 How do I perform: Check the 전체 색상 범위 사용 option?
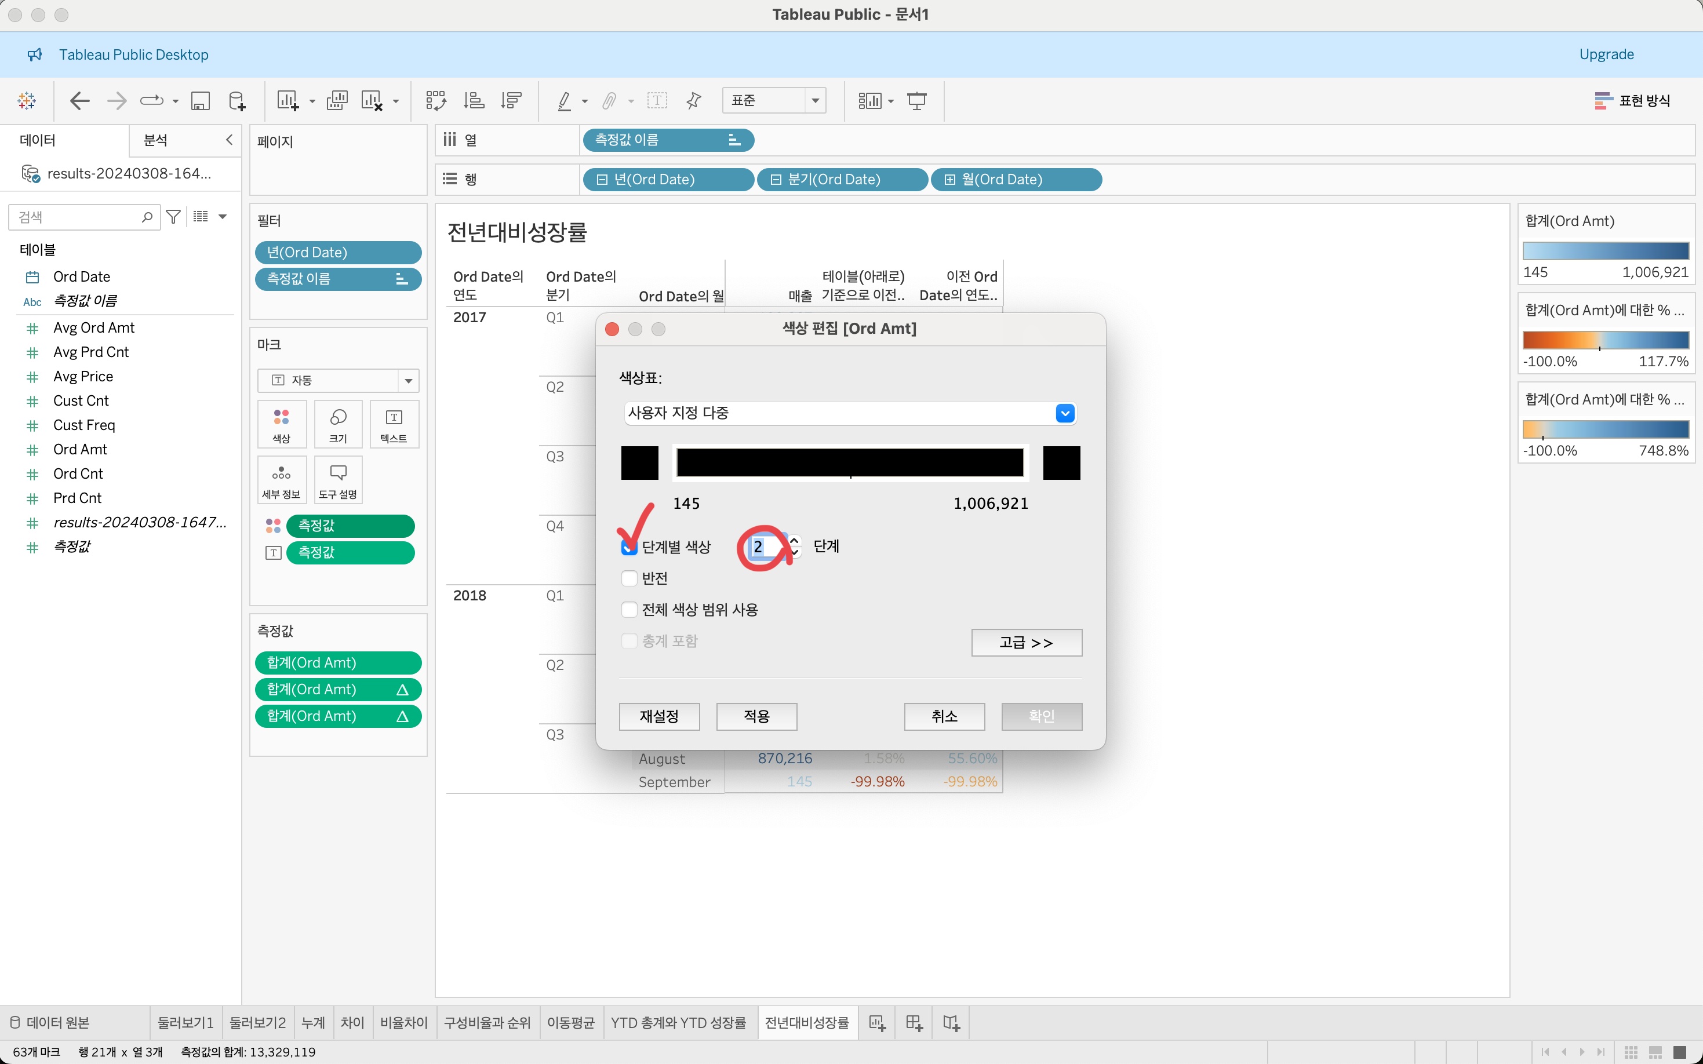tap(629, 610)
